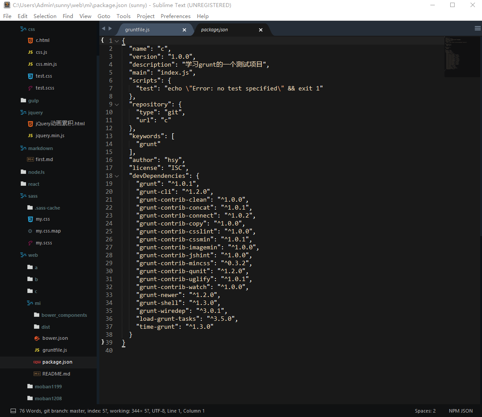This screenshot has width=482, height=417.
Task: Open the Help menu
Action: 203,16
